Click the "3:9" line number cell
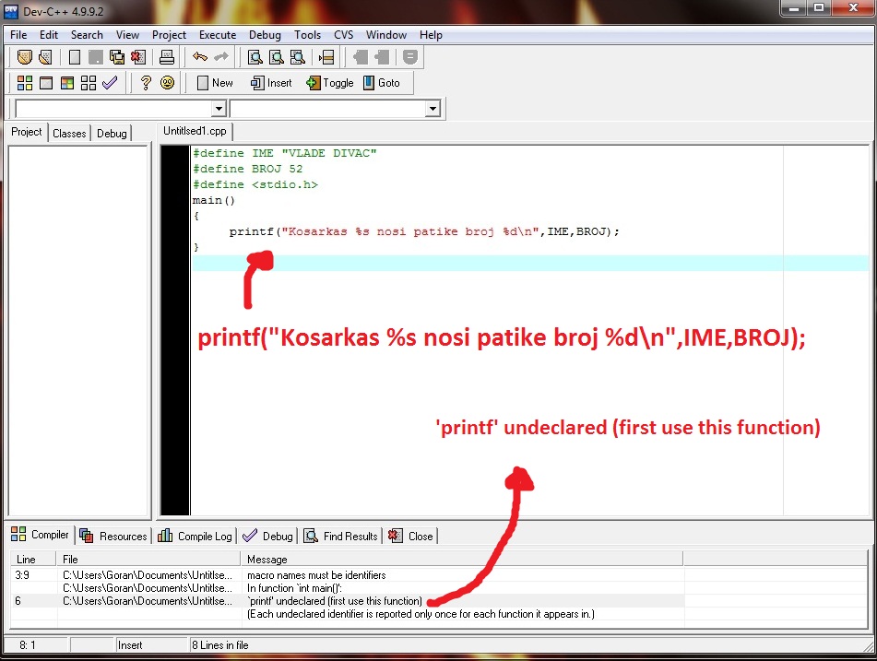Image resolution: width=877 pixels, height=661 pixels. point(22,575)
